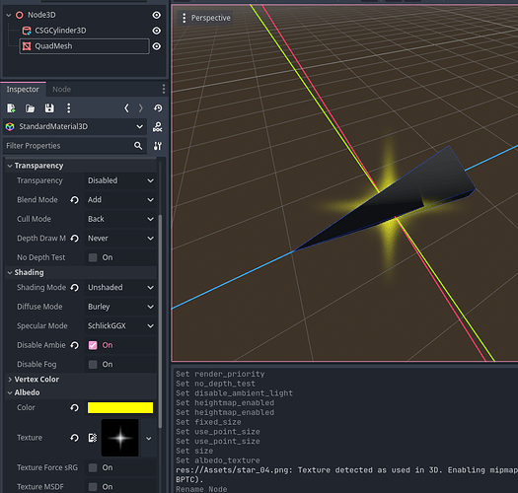Screen dimensions: 518x493
Task: Open the Cull Mode dropdown
Action: pos(120,219)
